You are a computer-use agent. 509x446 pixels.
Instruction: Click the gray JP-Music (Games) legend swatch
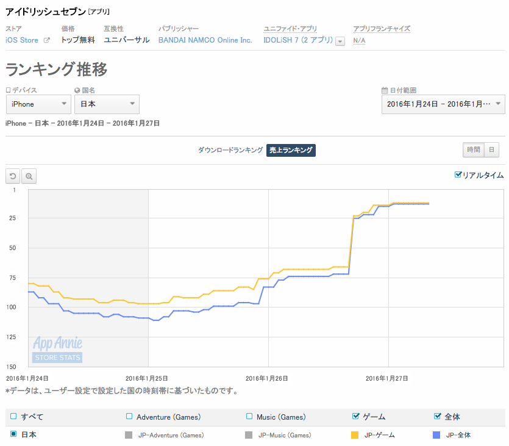coord(249,435)
